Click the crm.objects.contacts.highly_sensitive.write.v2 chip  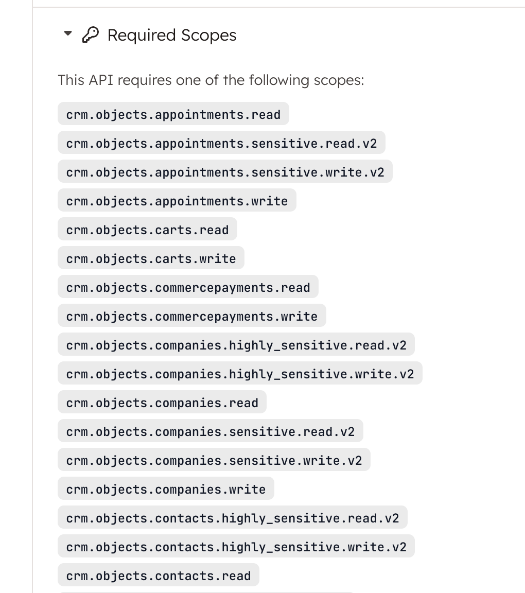[x=236, y=547]
